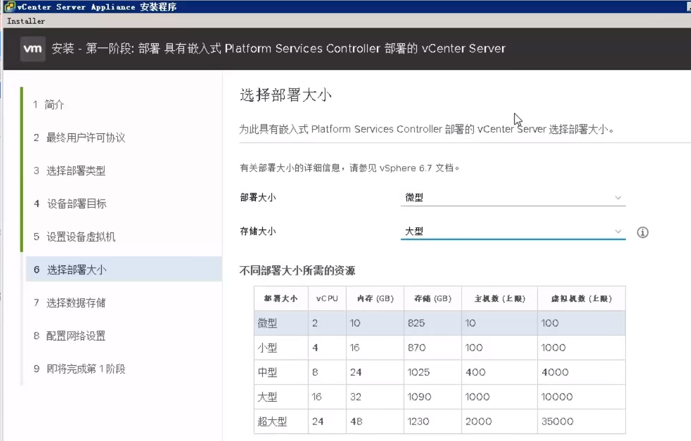The width and height of the screenshot is (691, 441).
Task: Click VM limit 4000 in 中型 row
Action: [555, 372]
